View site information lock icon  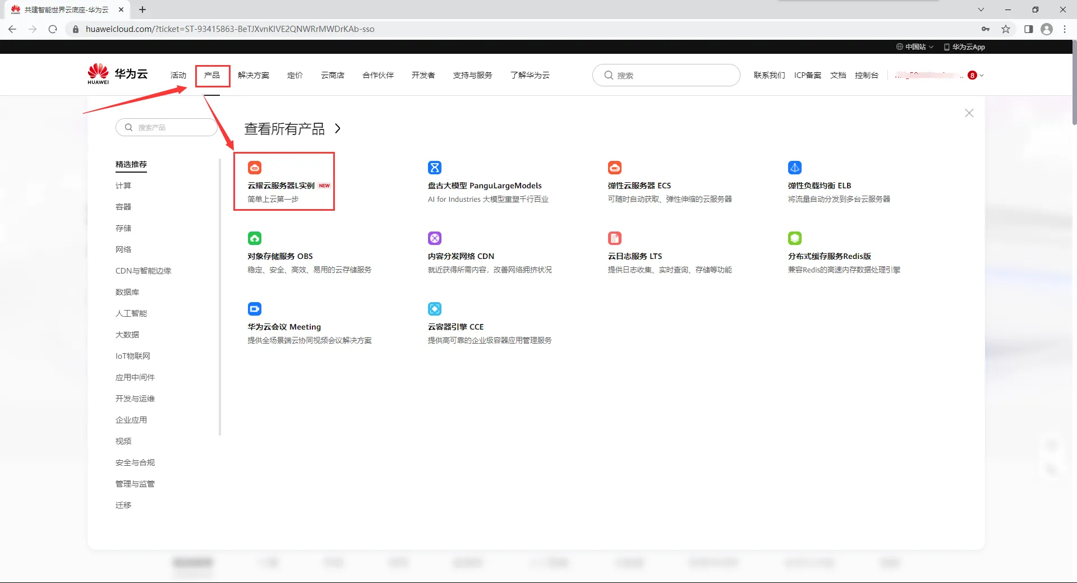click(76, 29)
